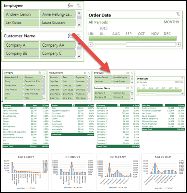Viewport: 187px width, 193px height.
Task: Click down arrow of Product Name slicer scrollbar
Action: (90, 99)
